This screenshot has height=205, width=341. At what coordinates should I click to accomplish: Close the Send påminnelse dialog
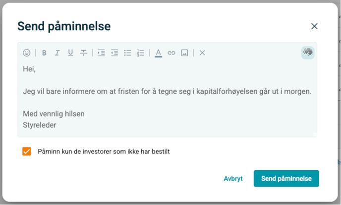(x=314, y=26)
